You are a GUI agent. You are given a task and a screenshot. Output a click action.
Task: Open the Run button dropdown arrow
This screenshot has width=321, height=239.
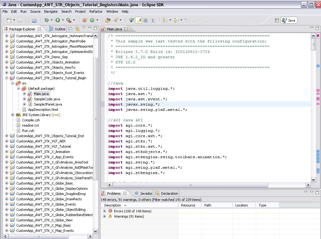coord(63,20)
